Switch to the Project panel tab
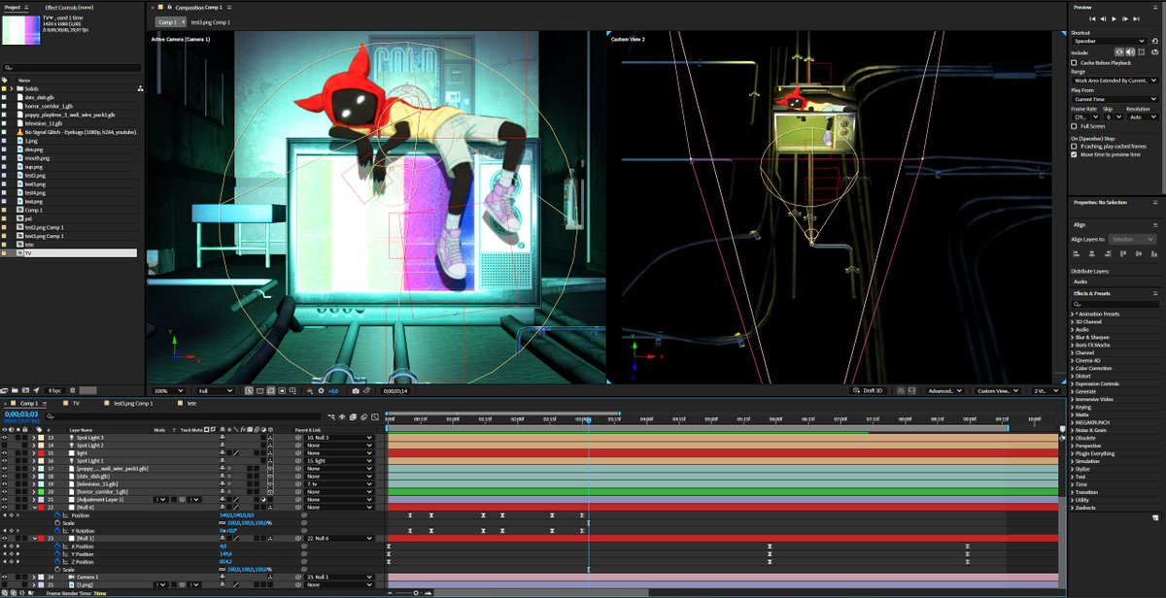1166x598 pixels. coord(13,7)
